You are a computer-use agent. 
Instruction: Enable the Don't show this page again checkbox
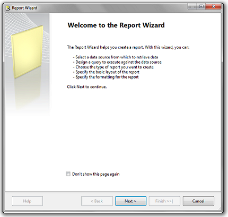pyautogui.click(x=68, y=174)
